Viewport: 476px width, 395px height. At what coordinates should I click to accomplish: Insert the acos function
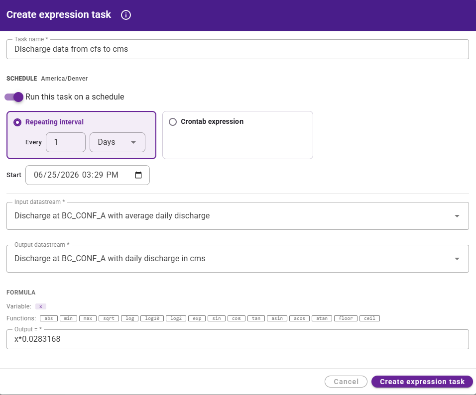299,318
